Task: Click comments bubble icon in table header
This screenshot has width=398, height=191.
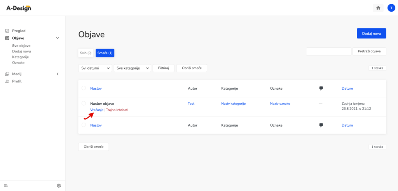Action: (321, 89)
